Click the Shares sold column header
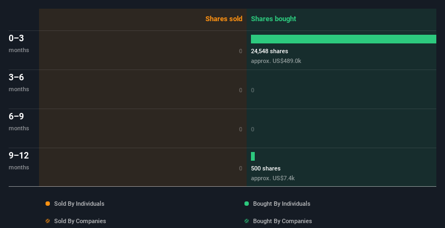The height and width of the screenshot is (228, 445). pos(224,19)
